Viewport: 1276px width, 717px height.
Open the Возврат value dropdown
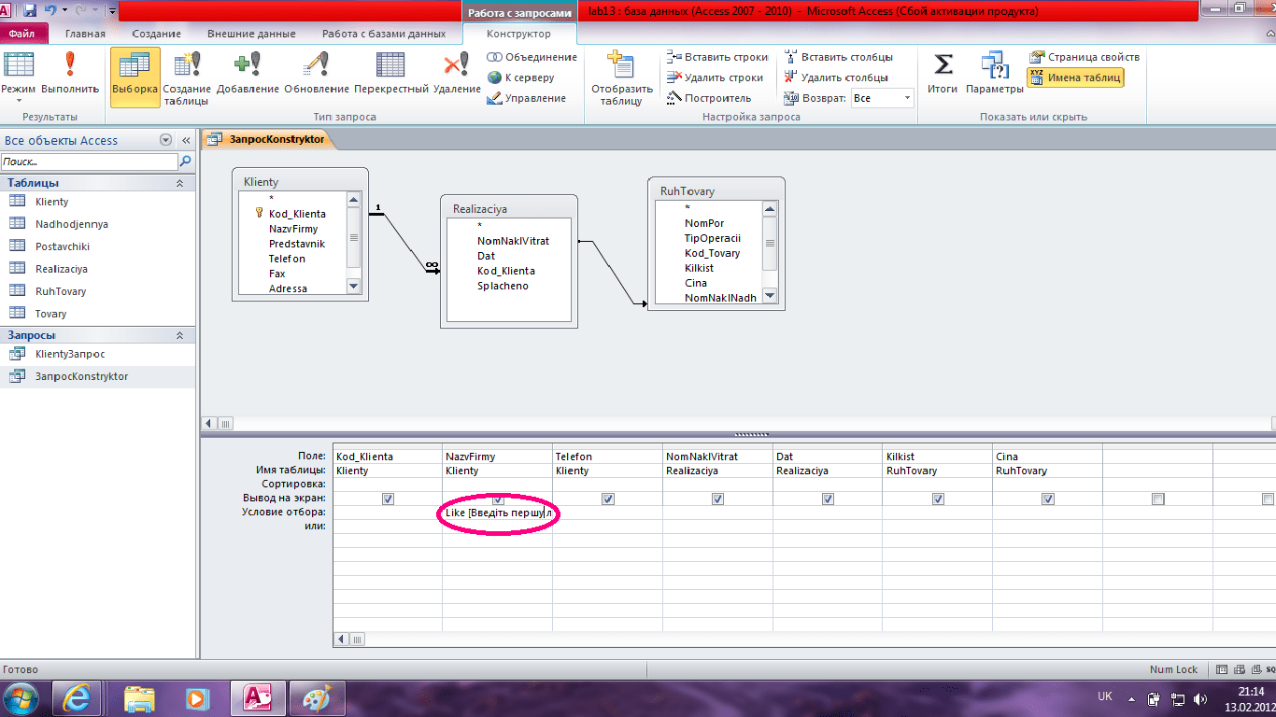pos(907,98)
